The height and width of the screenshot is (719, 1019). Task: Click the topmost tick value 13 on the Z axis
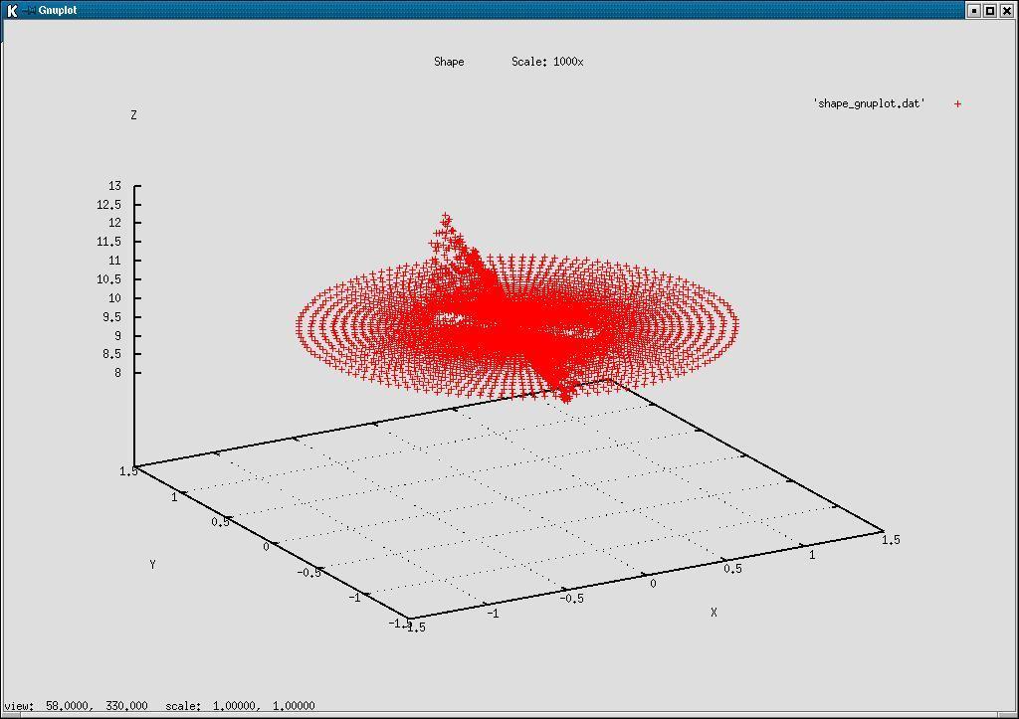tap(113, 185)
